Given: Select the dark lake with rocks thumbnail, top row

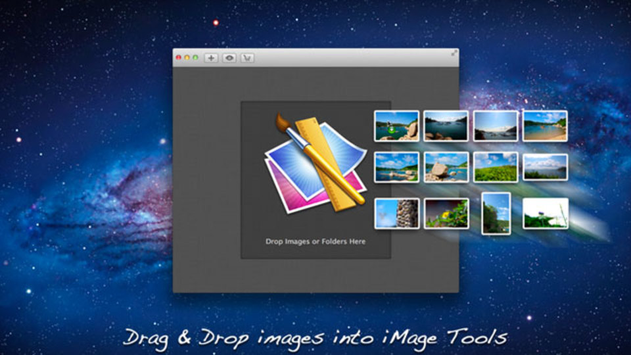Looking at the screenshot, I should (446, 126).
